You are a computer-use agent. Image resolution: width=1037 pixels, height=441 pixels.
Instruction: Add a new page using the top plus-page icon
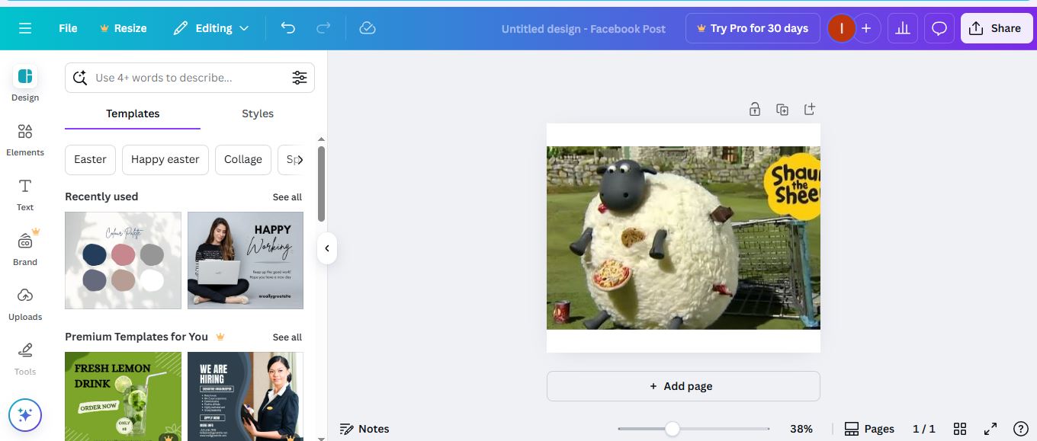pyautogui.click(x=810, y=110)
